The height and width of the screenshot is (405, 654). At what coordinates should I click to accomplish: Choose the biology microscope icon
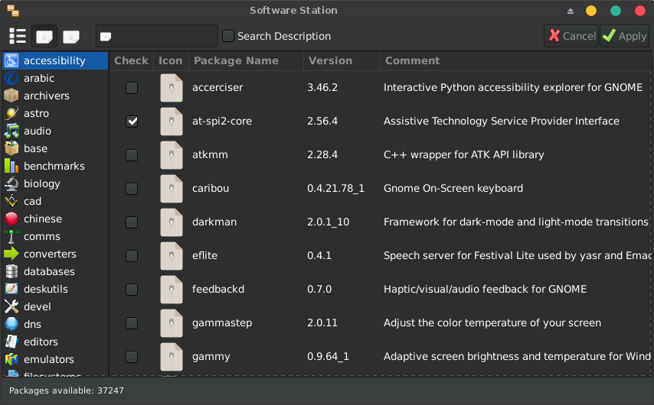click(11, 183)
